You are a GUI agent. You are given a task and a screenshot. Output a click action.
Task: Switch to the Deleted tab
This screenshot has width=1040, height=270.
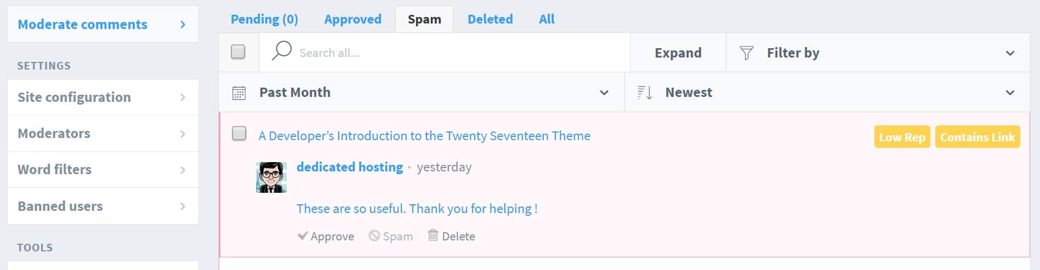tap(490, 19)
